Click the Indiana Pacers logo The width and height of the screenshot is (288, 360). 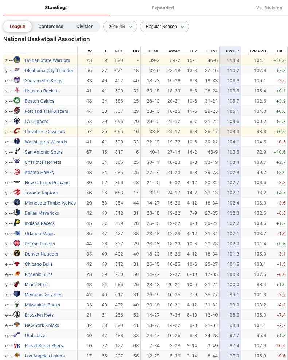17,223
